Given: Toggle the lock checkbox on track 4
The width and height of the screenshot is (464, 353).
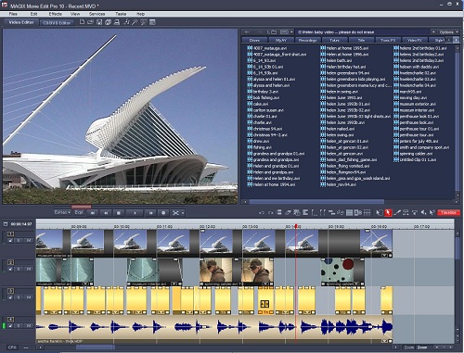Looking at the screenshot, I should tap(10, 326).
